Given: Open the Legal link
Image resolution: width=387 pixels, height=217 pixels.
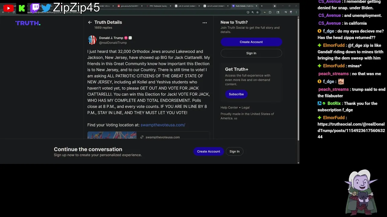Looking at the screenshot, I should [x=246, y=107].
